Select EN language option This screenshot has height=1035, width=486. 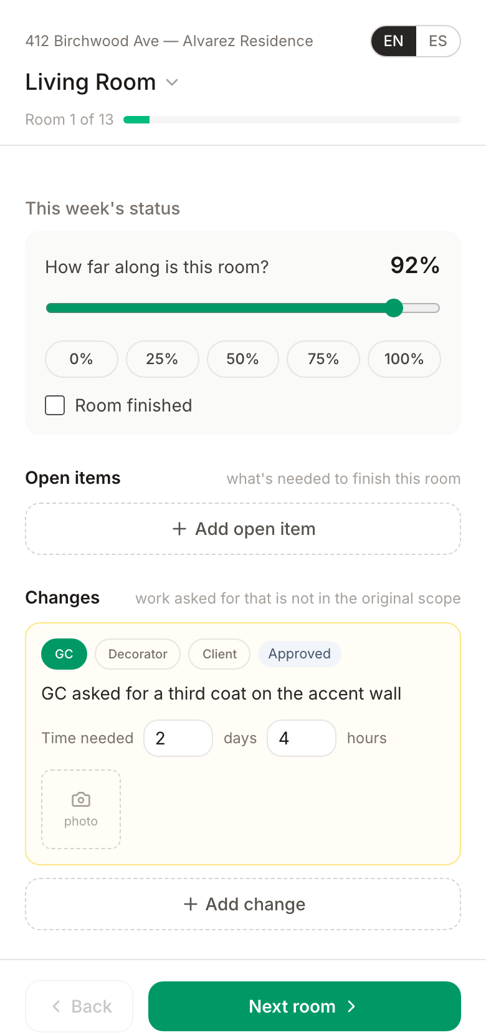point(394,41)
